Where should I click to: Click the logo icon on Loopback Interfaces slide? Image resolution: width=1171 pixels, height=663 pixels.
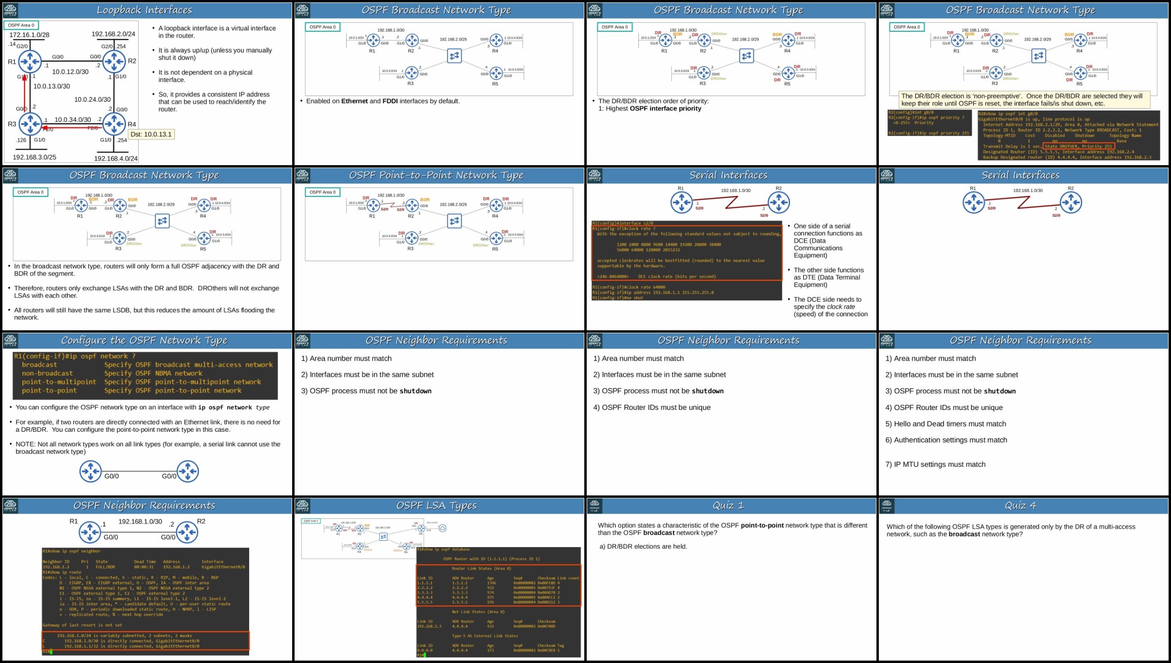[10, 10]
